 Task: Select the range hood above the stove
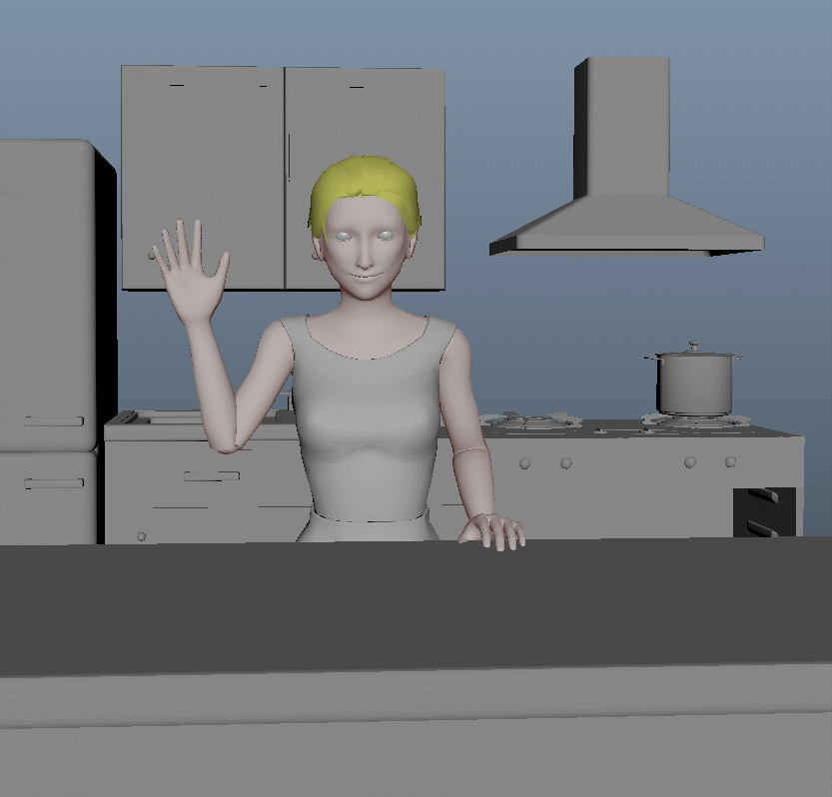626,157
